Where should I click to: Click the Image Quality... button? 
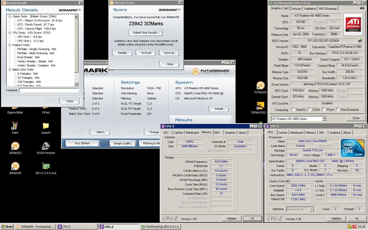123,143
